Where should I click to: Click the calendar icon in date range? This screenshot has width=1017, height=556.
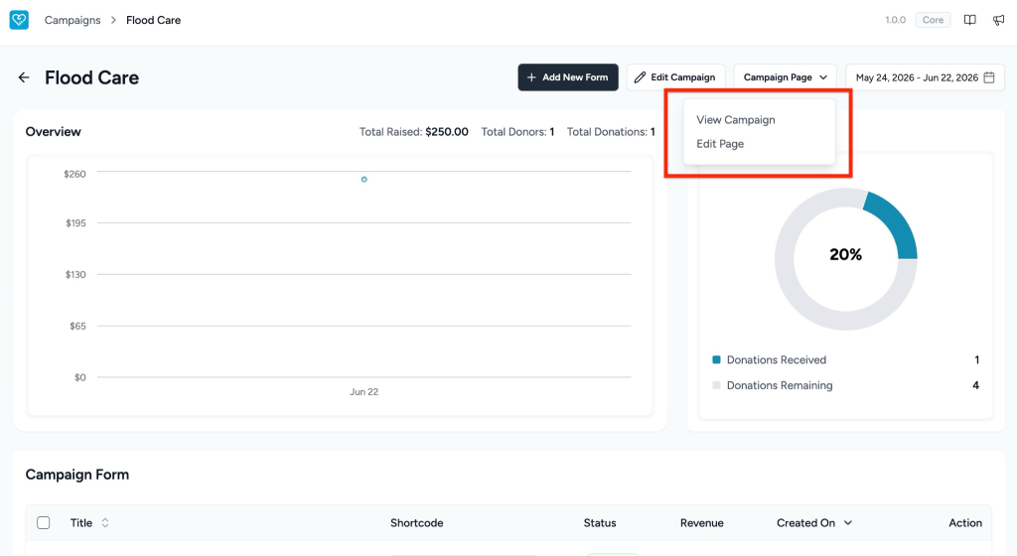click(x=989, y=77)
